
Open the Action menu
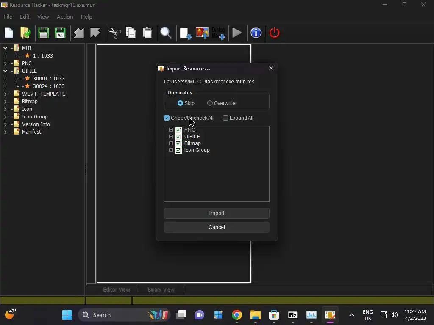[x=65, y=17]
